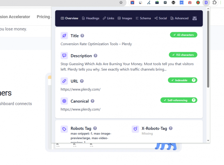Click the dark X square extension icon

(x=165, y=3)
